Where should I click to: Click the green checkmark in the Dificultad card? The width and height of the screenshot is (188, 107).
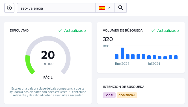(x=60, y=31)
